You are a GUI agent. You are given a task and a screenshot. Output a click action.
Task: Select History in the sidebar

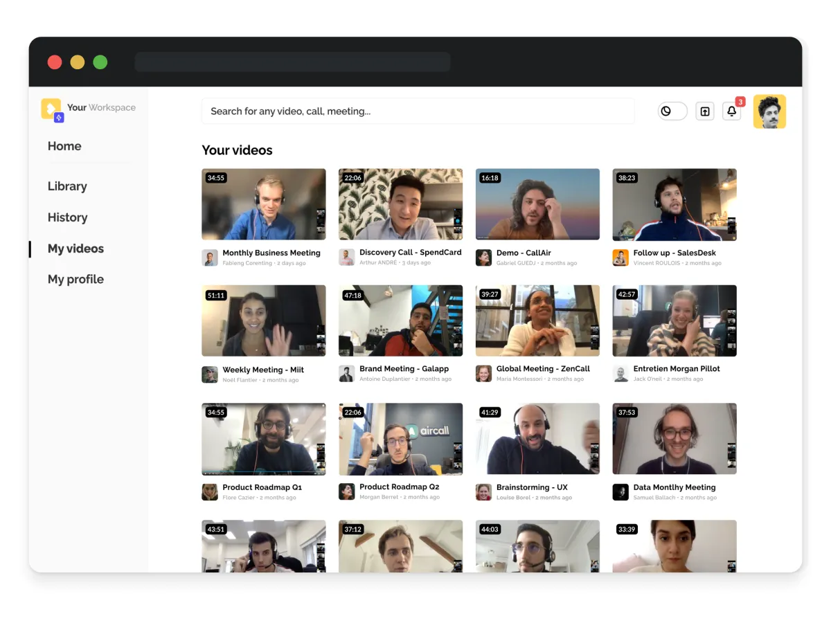67,217
